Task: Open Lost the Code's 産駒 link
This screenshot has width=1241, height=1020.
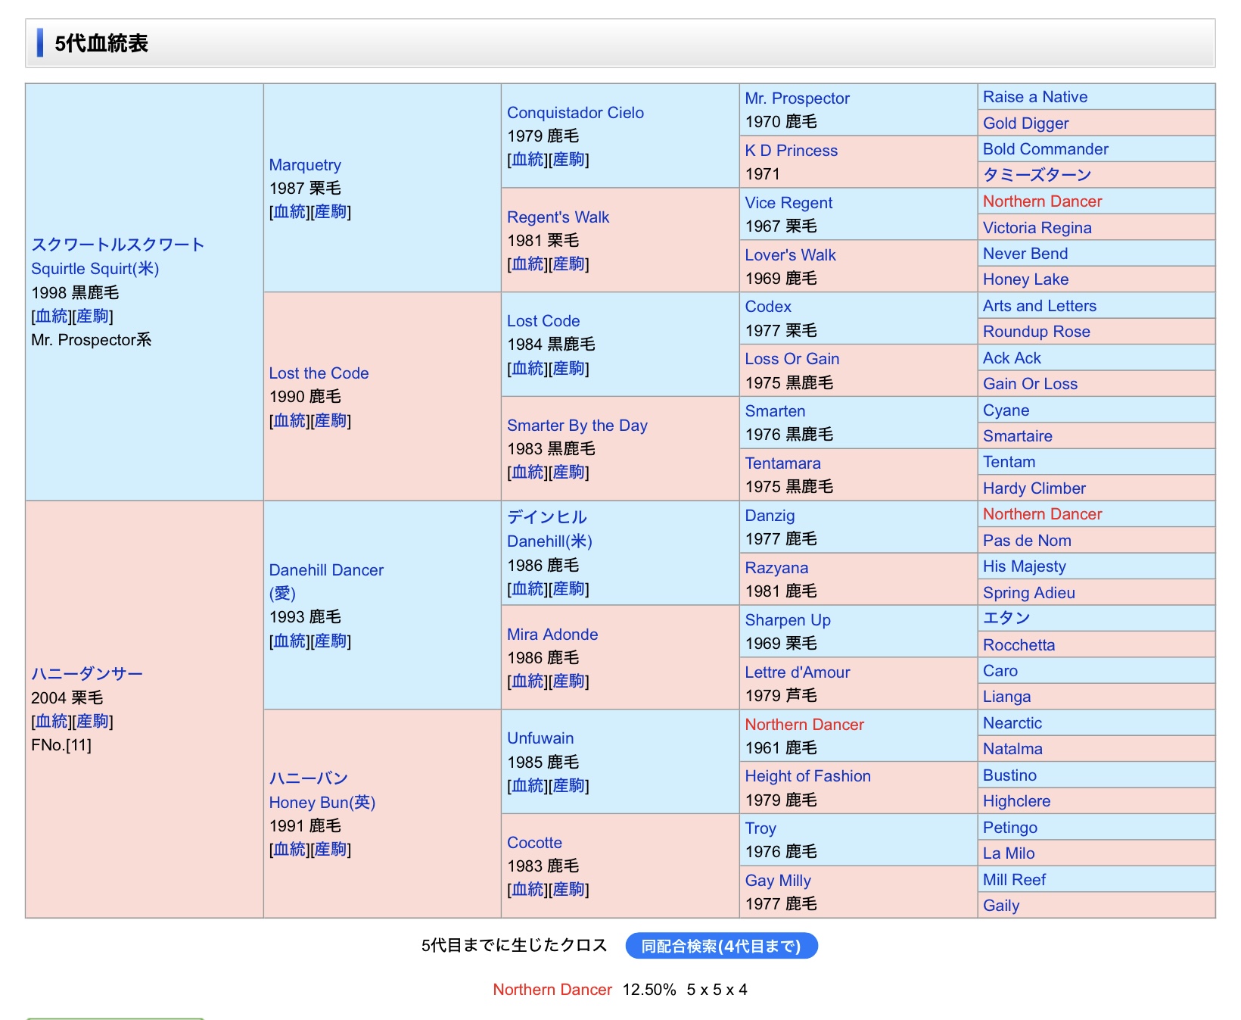Action: click(331, 421)
